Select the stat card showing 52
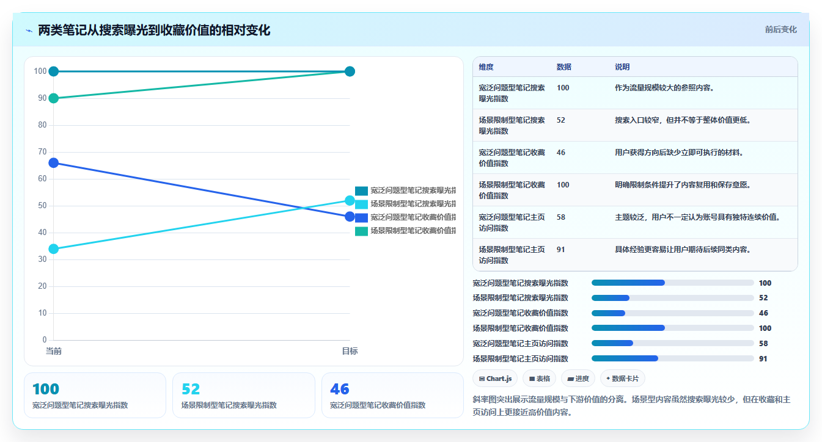The image size is (822, 442). [x=244, y=395]
